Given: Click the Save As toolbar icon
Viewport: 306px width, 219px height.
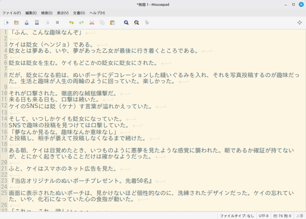Looking at the screenshot, I should 37,22.
